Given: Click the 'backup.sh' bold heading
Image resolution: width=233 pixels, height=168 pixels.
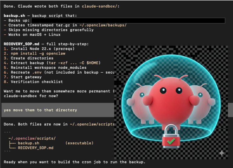Looking at the screenshot, I should point(15,15).
